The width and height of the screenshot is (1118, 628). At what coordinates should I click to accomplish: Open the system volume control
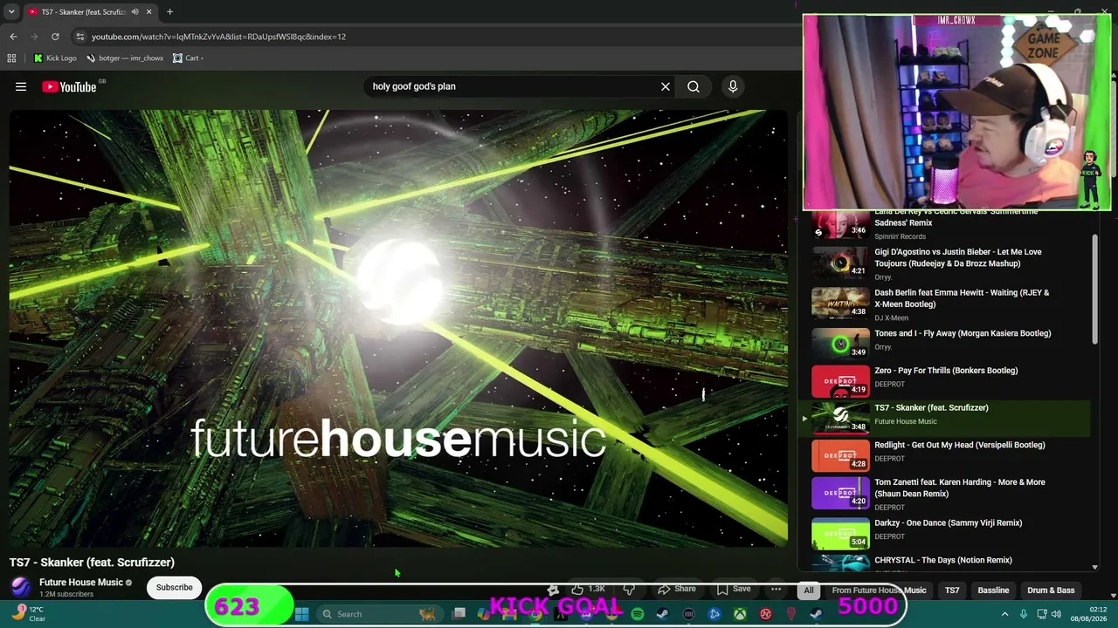pos(1056,614)
